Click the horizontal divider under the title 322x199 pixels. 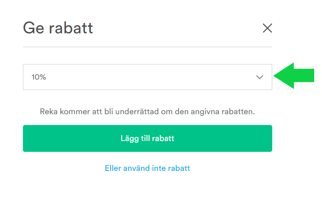point(148,47)
